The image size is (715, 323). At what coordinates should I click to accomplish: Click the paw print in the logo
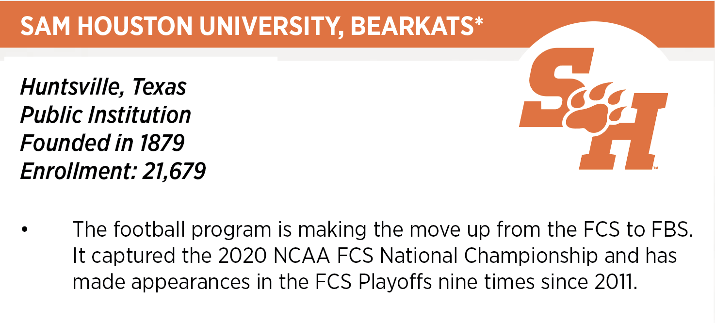(592, 109)
